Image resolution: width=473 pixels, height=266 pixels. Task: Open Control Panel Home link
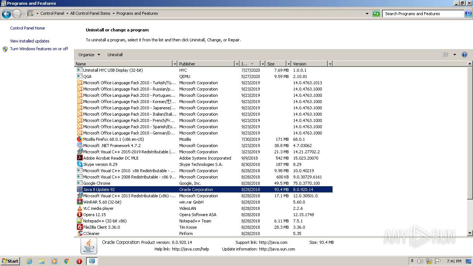(27, 28)
